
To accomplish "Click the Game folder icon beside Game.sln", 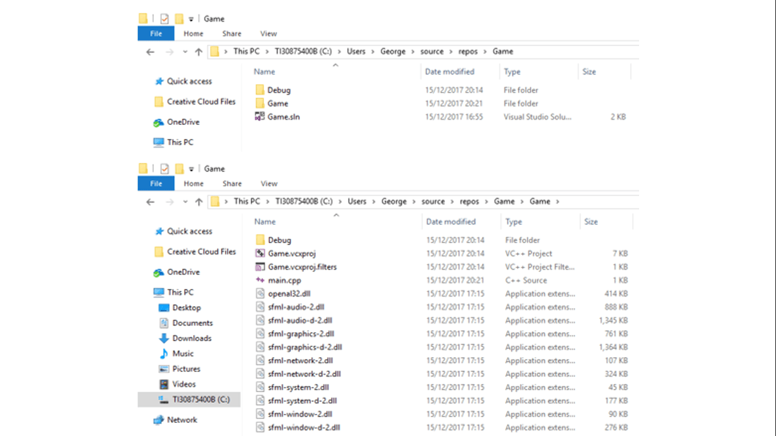I will 260,103.
